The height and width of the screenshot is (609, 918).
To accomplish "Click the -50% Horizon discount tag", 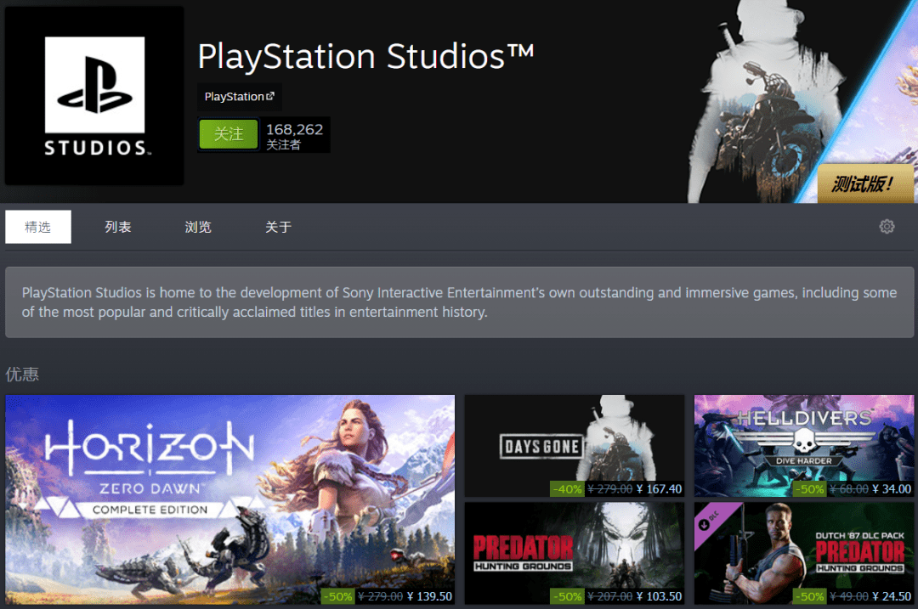I will [x=337, y=597].
